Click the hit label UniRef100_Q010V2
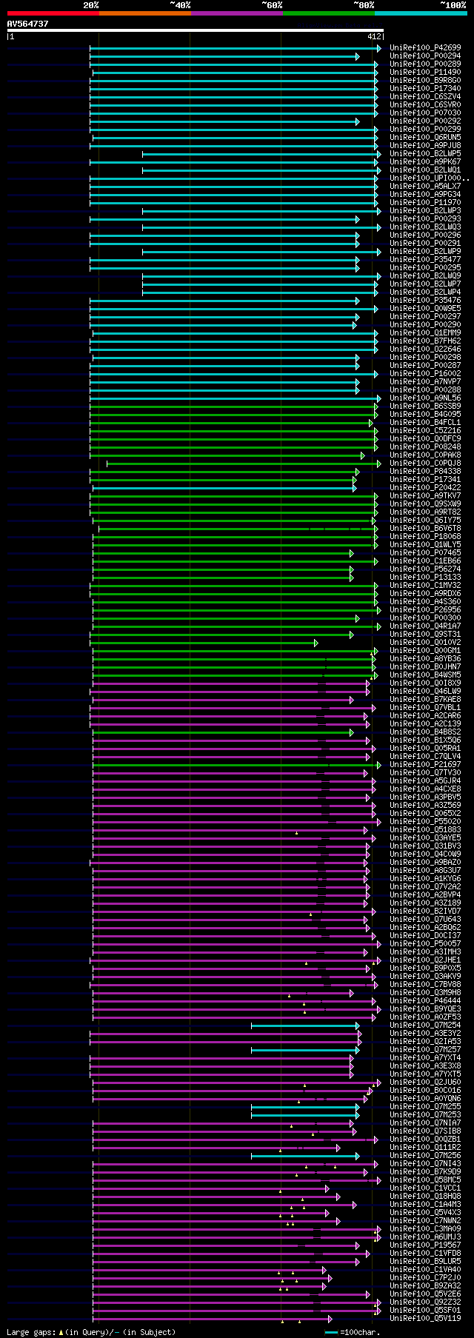474x1338 pixels. coord(425,643)
